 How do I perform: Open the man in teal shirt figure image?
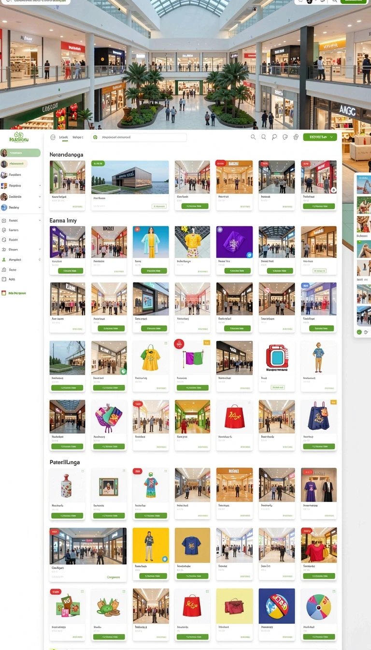coord(319,357)
